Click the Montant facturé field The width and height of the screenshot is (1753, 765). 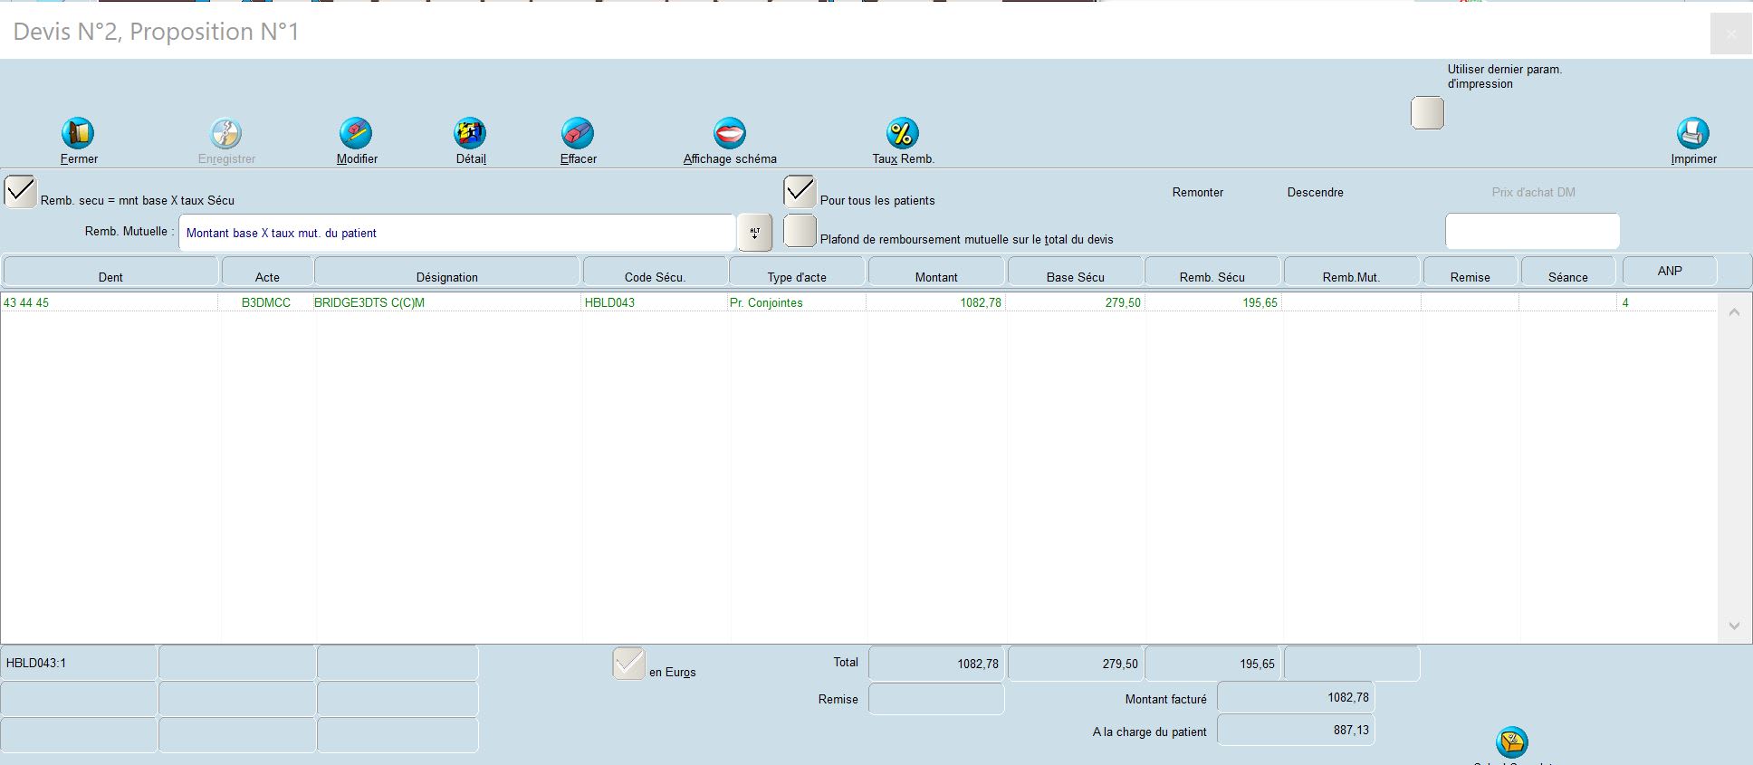(x=1296, y=697)
